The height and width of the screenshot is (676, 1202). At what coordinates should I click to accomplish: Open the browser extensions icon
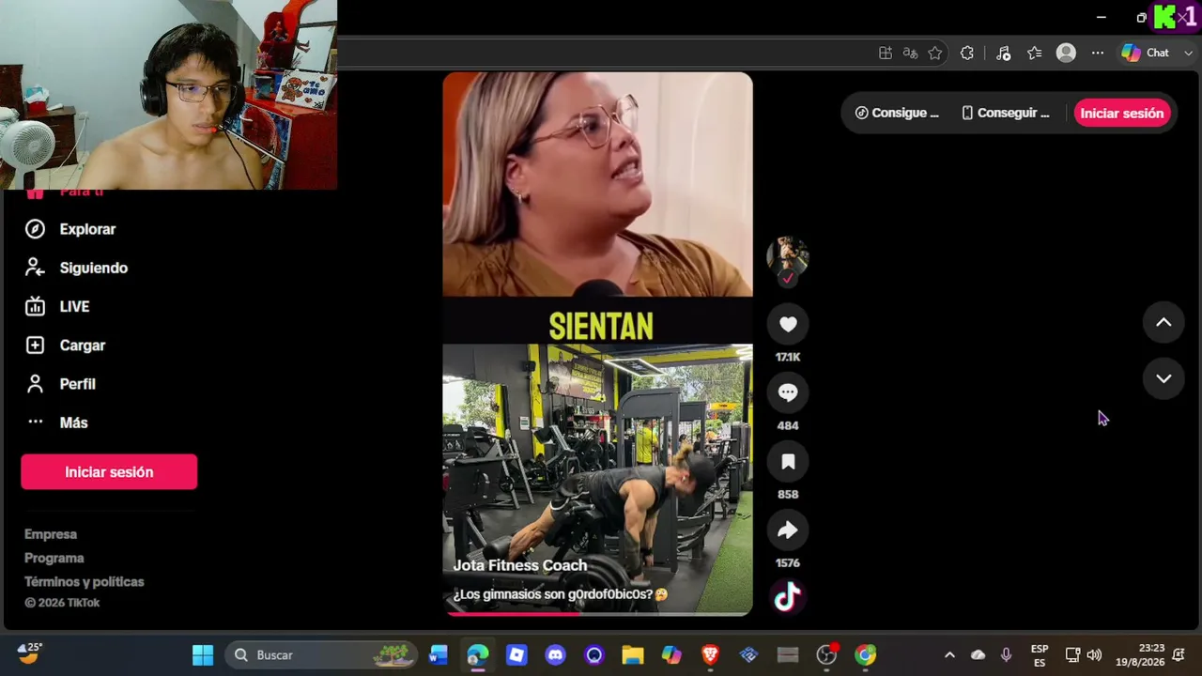click(x=967, y=54)
